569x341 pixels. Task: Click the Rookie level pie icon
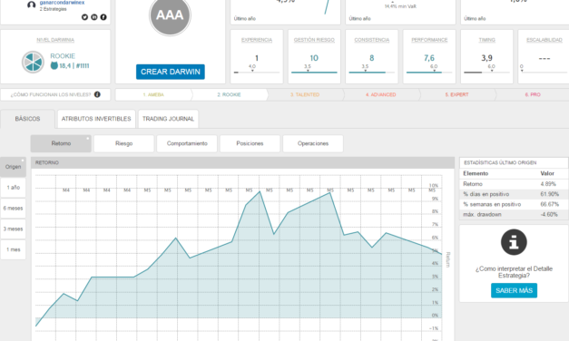tap(33, 62)
